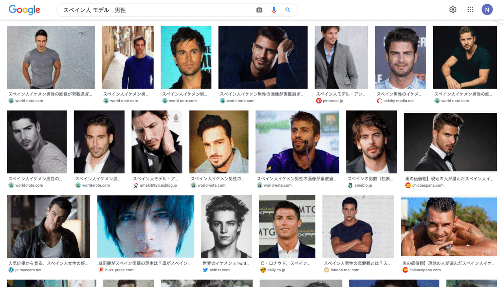Click the london-mei.com favicon
The width and height of the screenshot is (504, 287).
tap(326, 270)
